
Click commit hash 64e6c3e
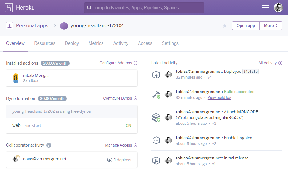click(250, 72)
